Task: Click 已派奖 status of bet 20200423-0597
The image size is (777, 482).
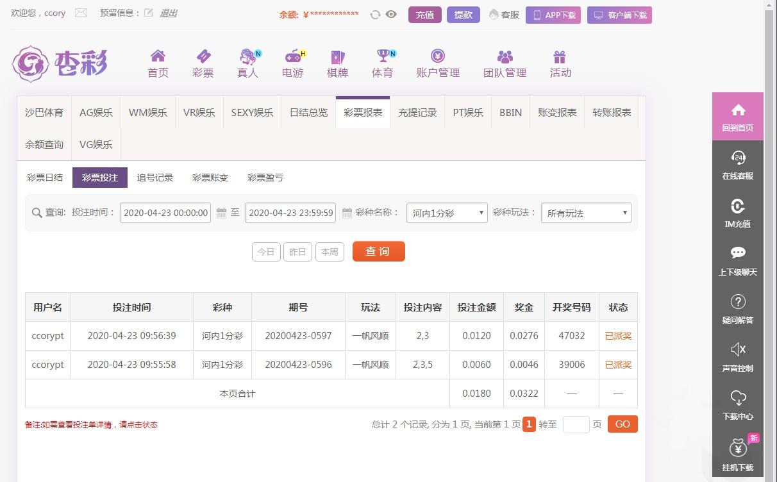Action: pos(618,336)
